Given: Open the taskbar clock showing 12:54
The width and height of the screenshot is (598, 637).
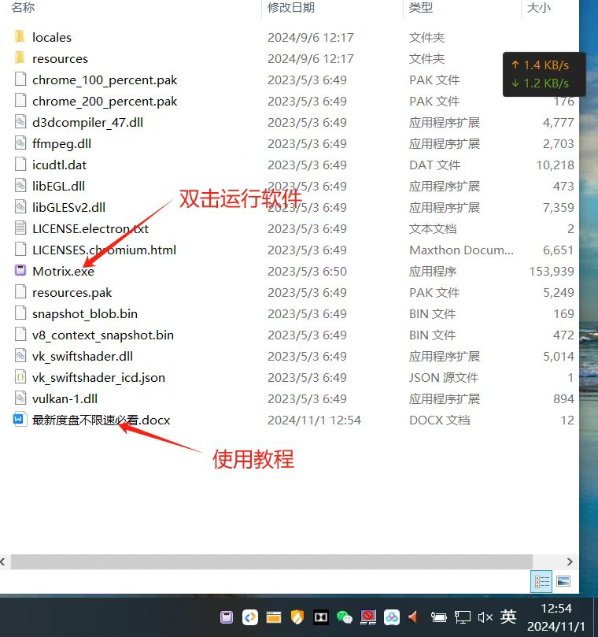Looking at the screenshot, I should pyautogui.click(x=557, y=617).
